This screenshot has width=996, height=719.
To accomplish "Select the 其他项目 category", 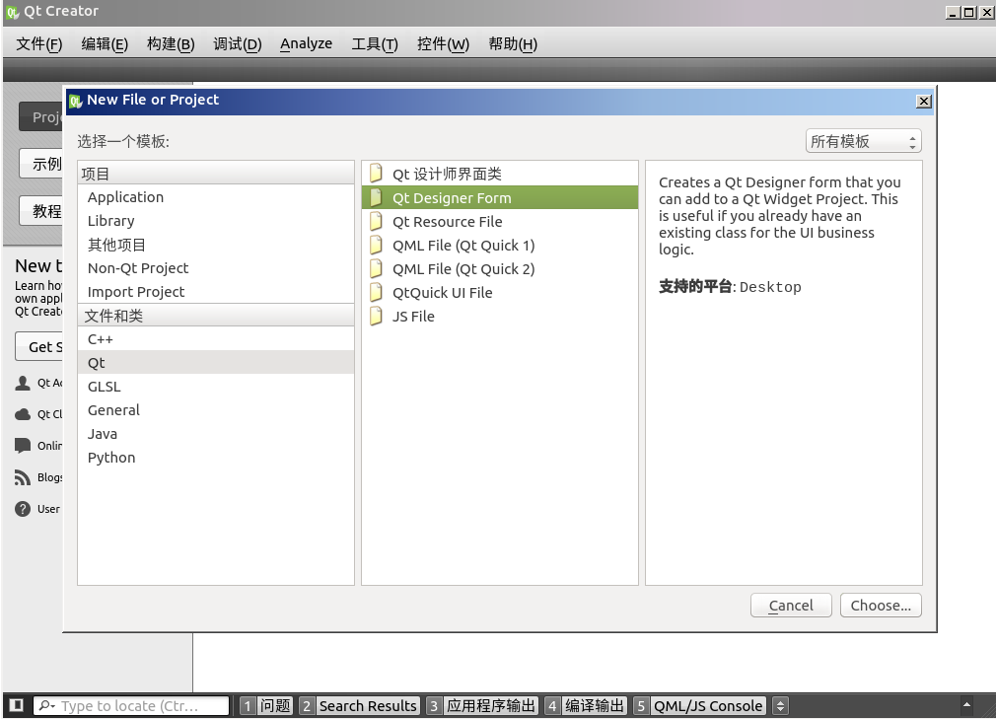I will pos(216,245).
